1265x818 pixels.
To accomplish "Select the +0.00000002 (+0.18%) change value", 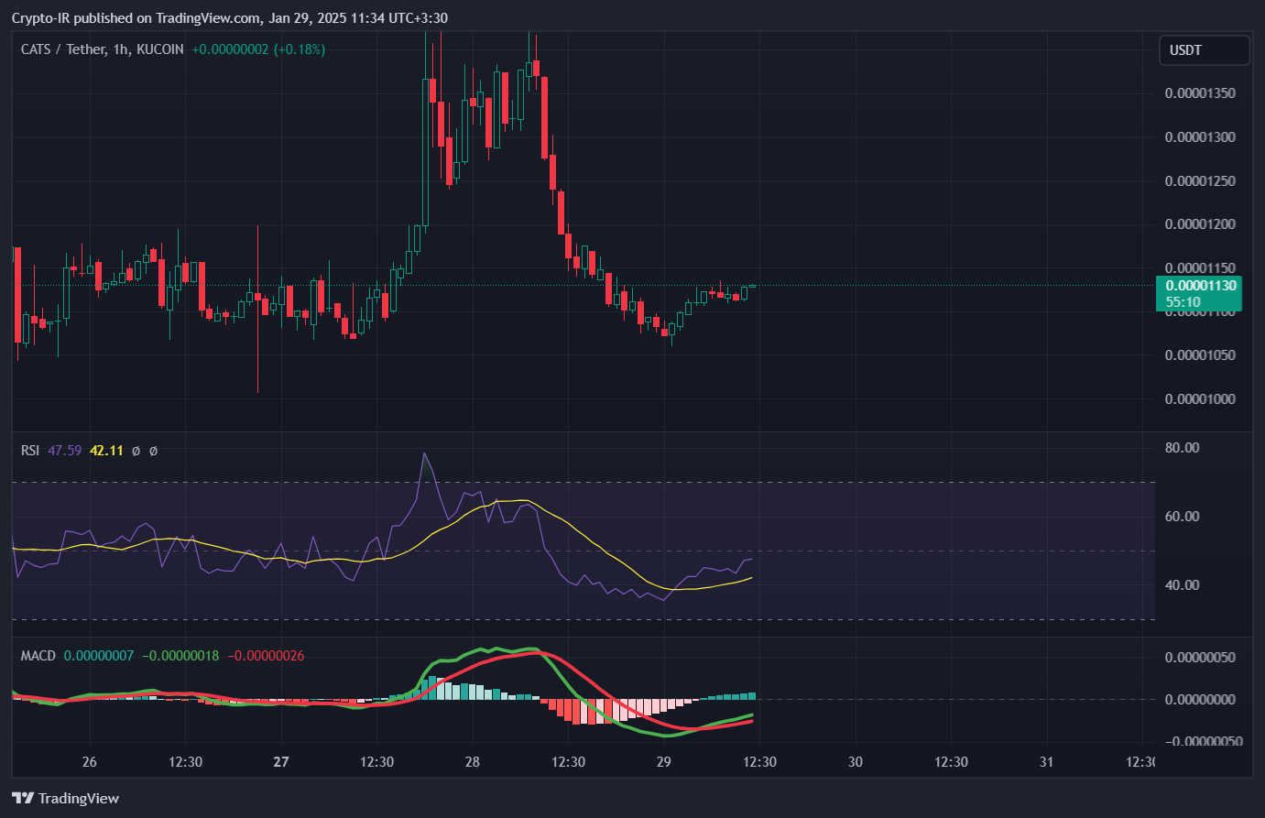I will coord(258,49).
